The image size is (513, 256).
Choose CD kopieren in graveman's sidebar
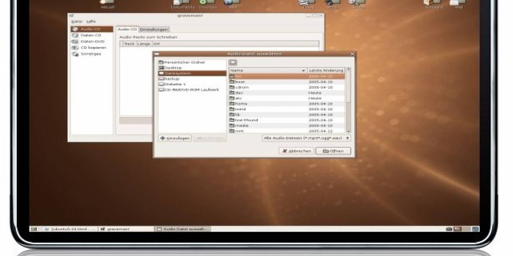(x=92, y=48)
